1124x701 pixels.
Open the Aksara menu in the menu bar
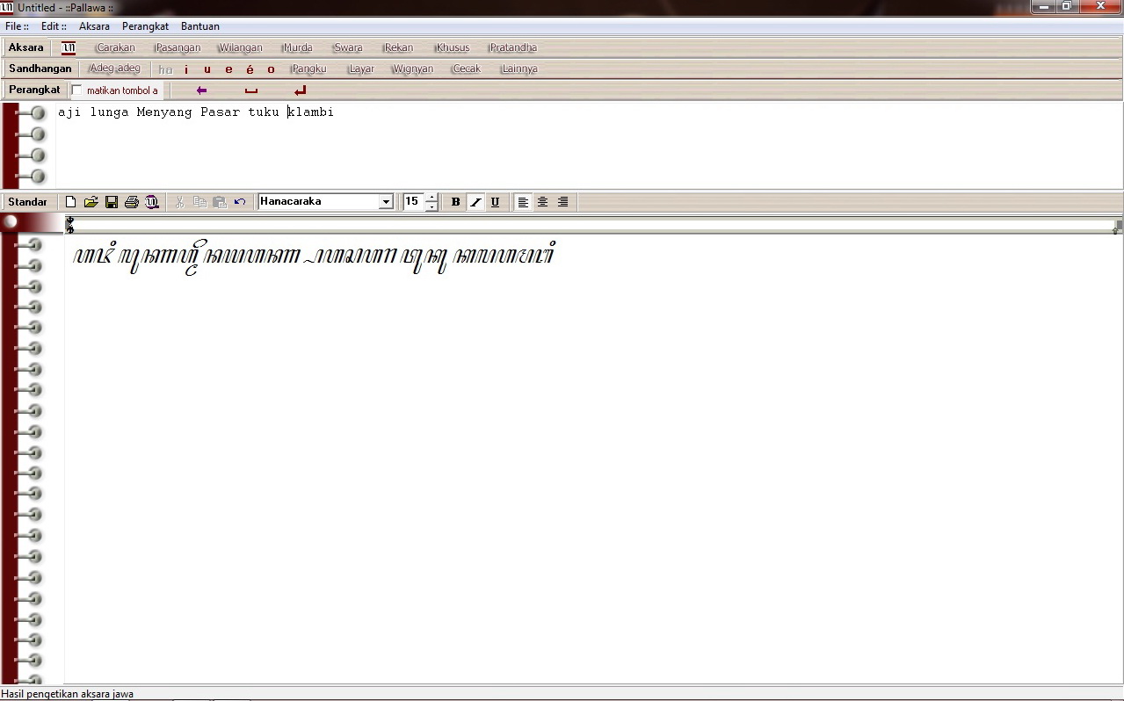tap(94, 26)
